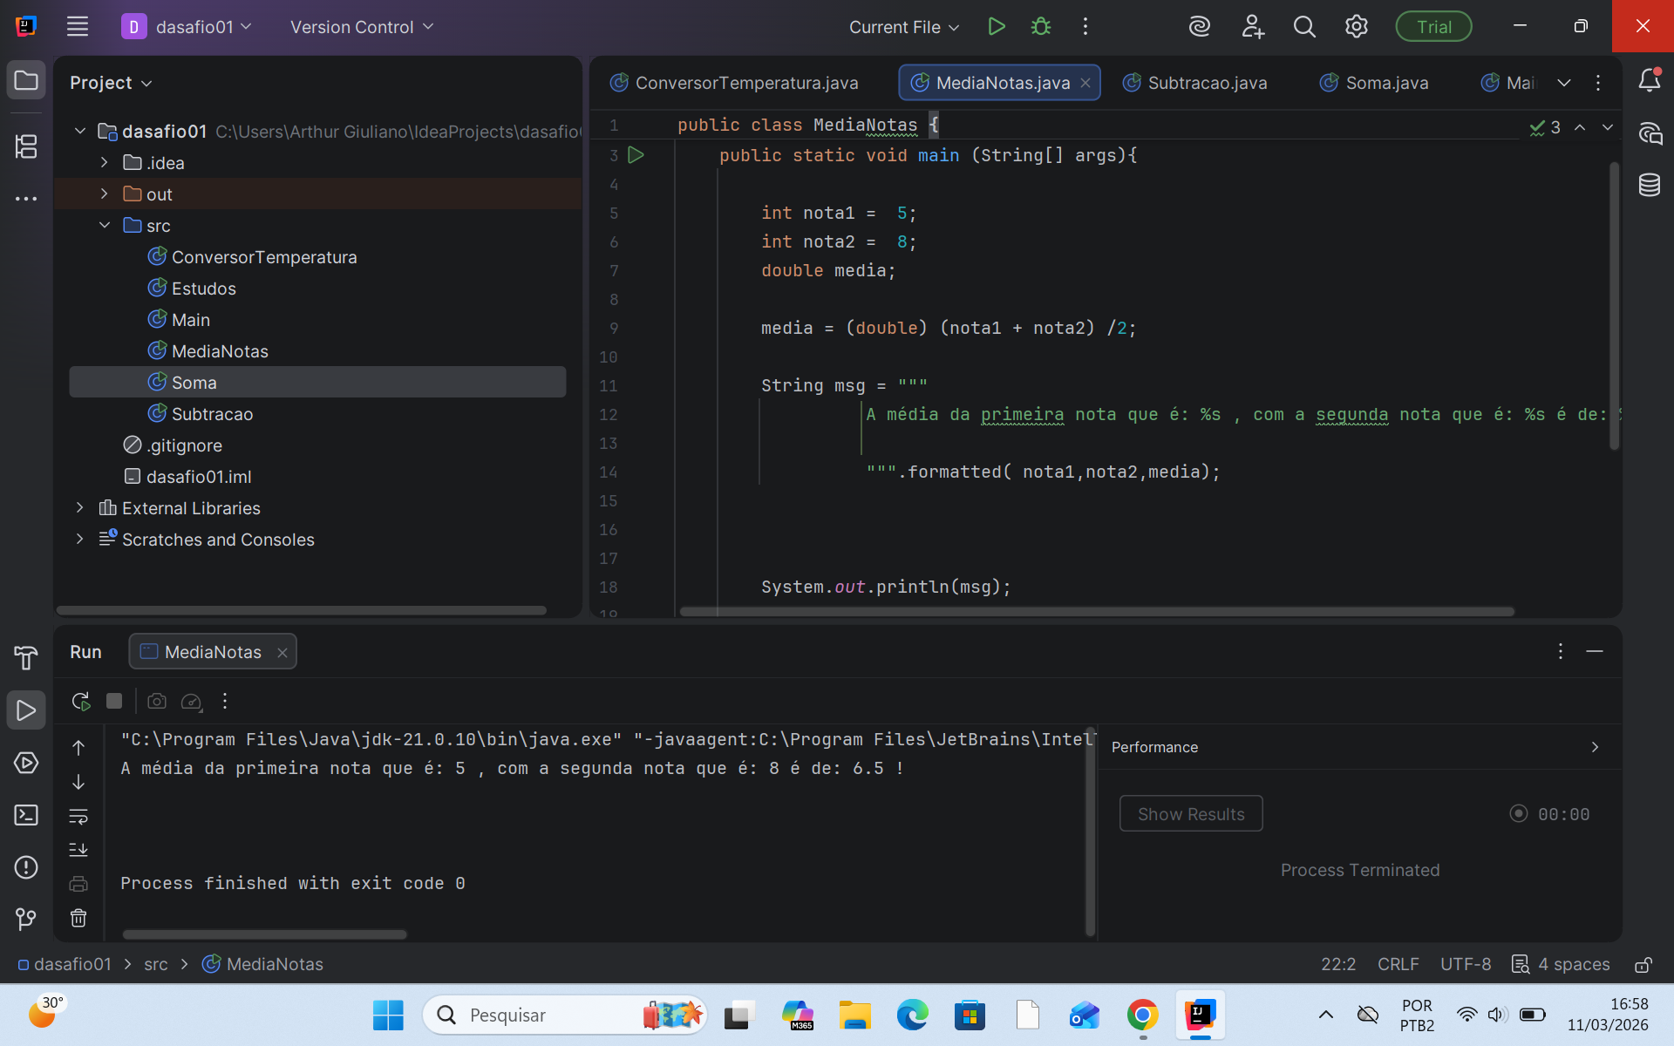Expand the out folder
Screen dimensions: 1674x1046
(105, 194)
